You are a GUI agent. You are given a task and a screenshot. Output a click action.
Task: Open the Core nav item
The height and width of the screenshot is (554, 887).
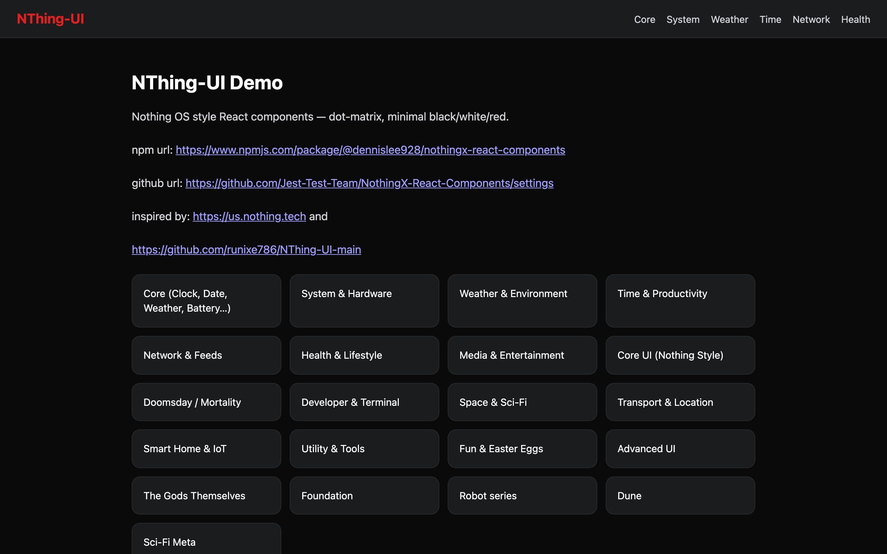pos(644,19)
